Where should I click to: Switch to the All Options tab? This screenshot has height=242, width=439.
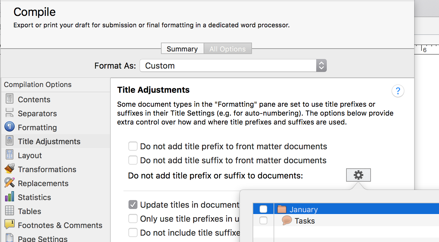pos(228,49)
